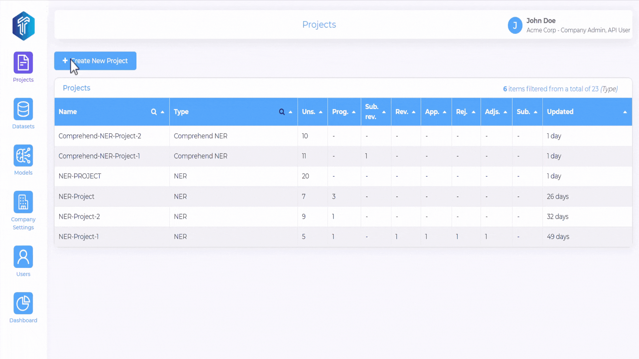Click items filtered from total text

point(560,89)
